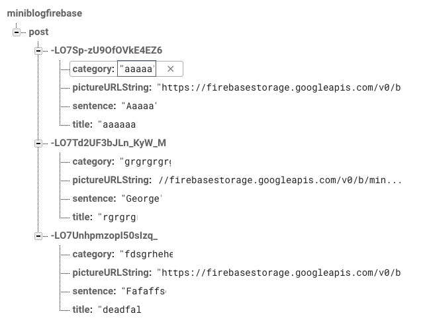Collapse the -LO7Sp-zU9OfOVkE4EZ6 node
Screen dimensions: 425x334
coord(38,50)
